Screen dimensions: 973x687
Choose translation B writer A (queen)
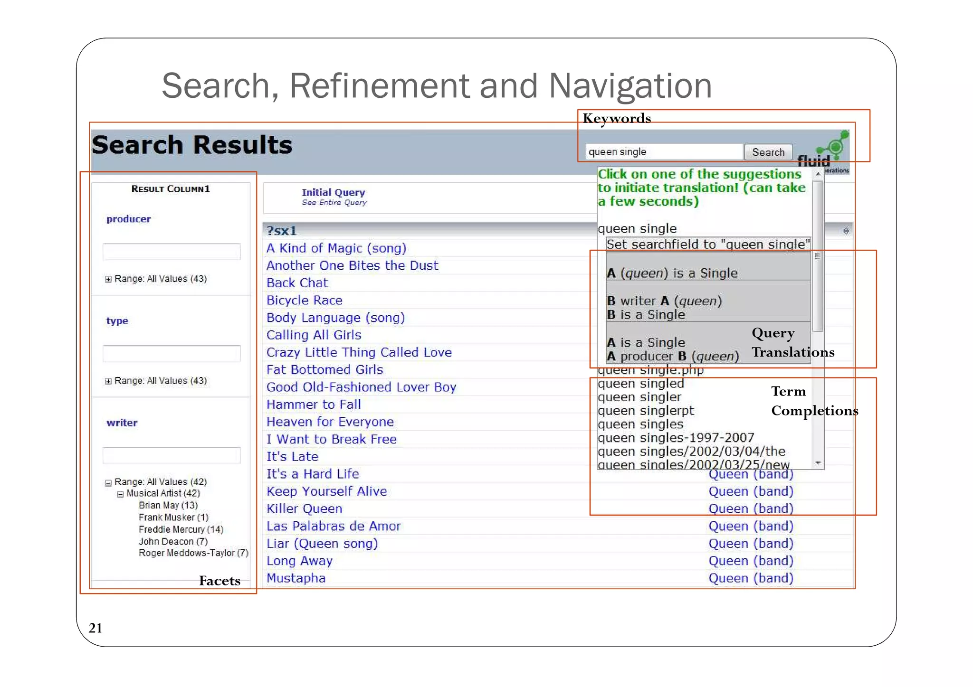(x=708, y=302)
